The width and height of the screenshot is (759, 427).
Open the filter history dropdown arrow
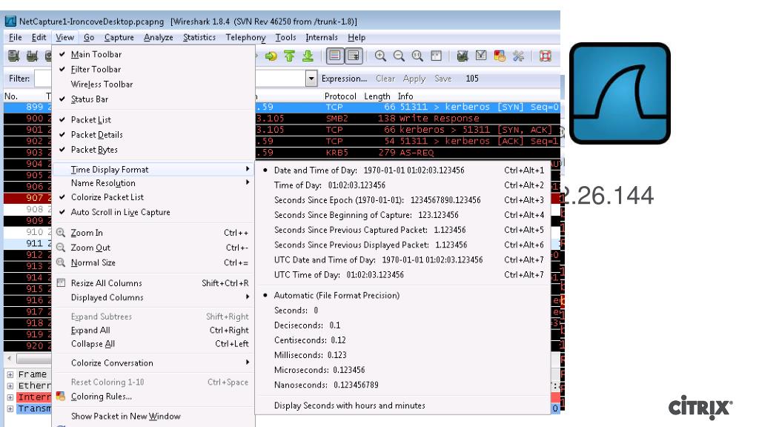click(311, 79)
